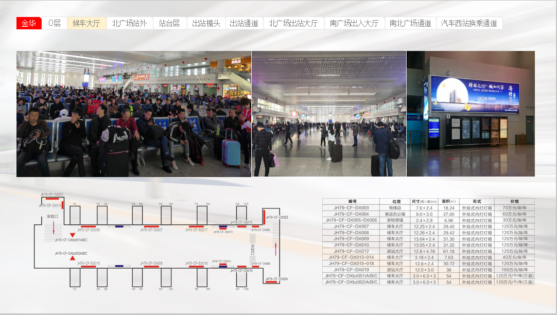Select the 南广场出入大厅 tab
Viewport: 557px width, 315px height.
click(x=354, y=24)
